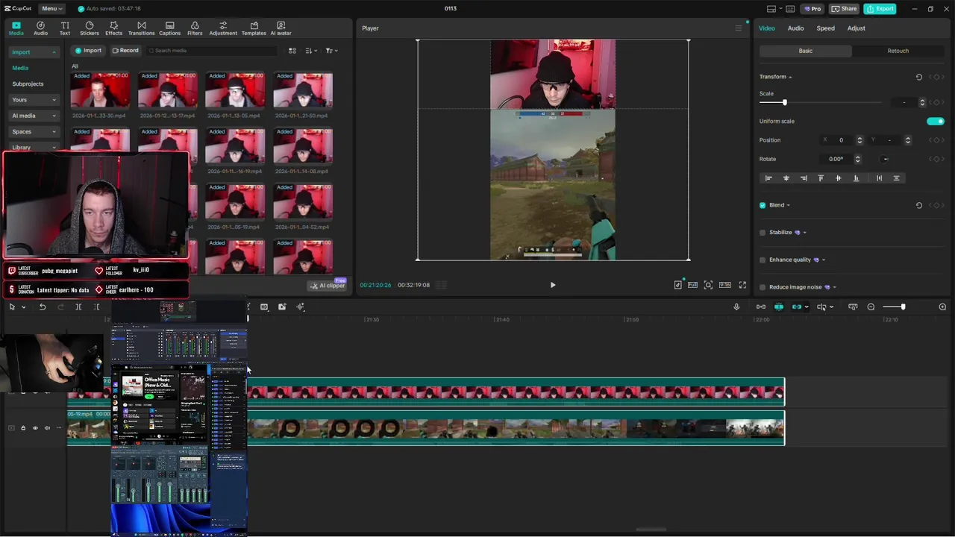Select the Basic sub-tab

pyautogui.click(x=806, y=51)
